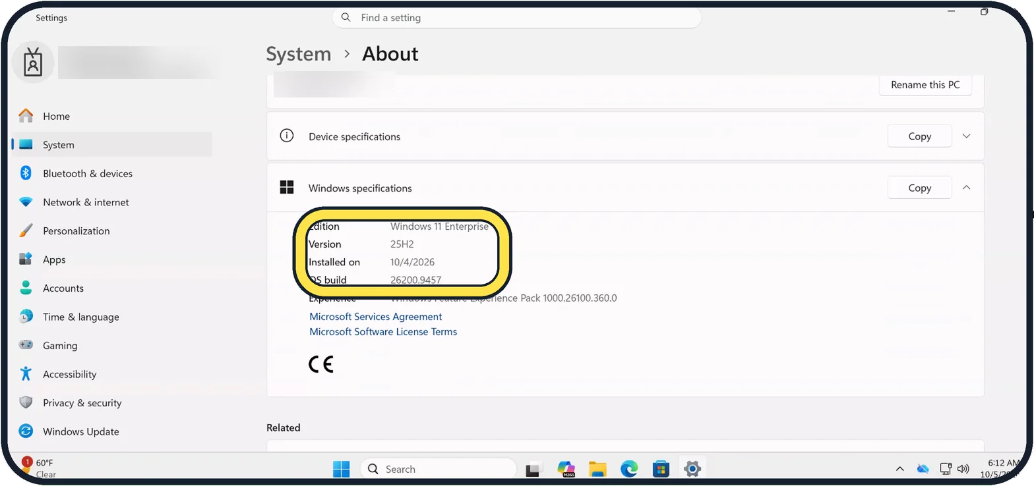Open the Windows Start menu
Screen dimensions: 1034x486
tap(342, 469)
